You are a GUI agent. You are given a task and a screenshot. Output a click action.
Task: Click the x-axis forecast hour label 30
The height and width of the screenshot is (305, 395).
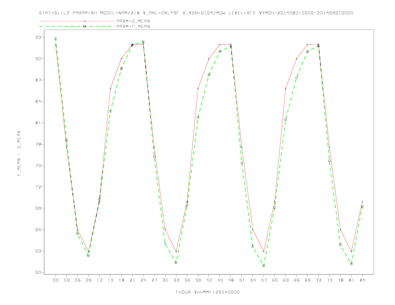[165, 280]
